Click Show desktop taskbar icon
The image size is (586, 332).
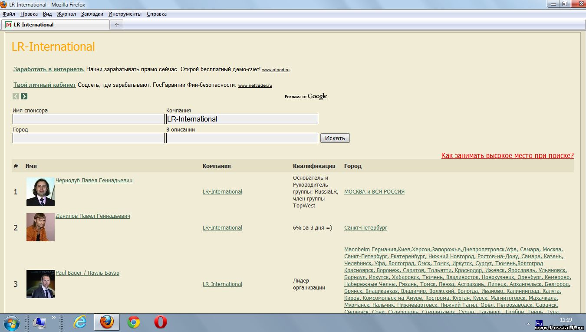(40, 322)
